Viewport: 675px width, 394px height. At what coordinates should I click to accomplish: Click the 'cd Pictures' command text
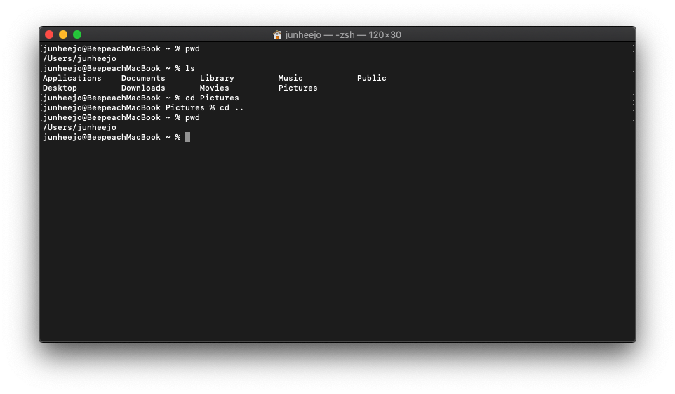212,98
